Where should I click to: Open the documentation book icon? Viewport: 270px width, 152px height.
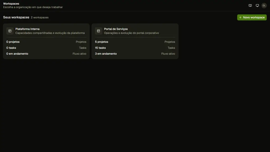(x=250, y=6)
